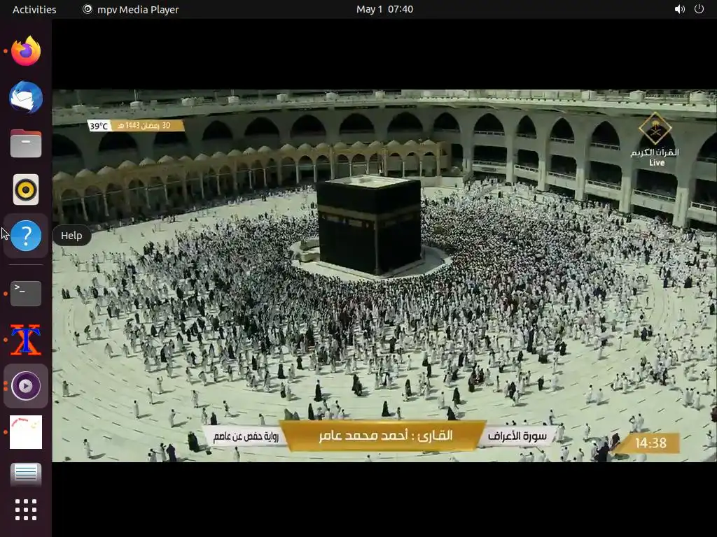717x537 pixels.
Task: Open the clock showing May 1 07:40
Action: pos(384,9)
